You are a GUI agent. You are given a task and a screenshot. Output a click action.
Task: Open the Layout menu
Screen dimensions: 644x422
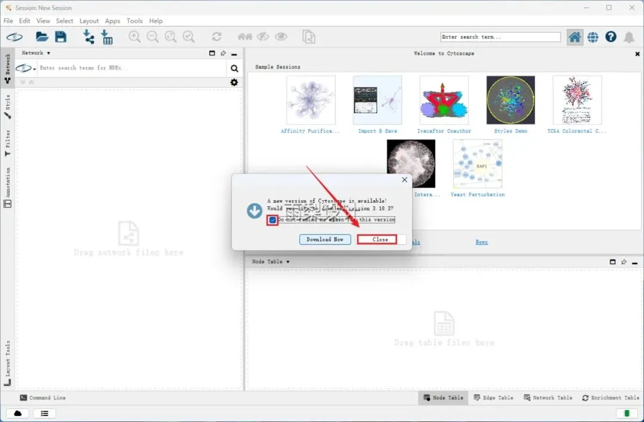pyautogui.click(x=89, y=20)
